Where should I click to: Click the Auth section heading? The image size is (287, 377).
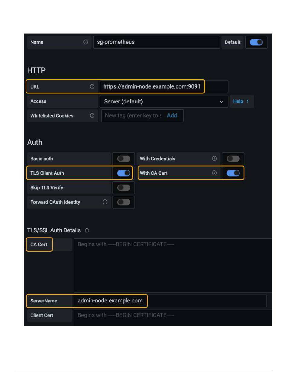pyautogui.click(x=35, y=142)
